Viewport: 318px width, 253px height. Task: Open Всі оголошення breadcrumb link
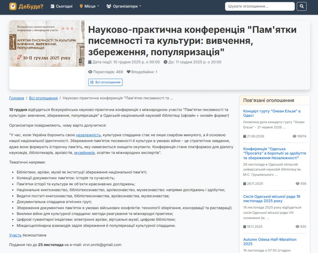coord(43,98)
